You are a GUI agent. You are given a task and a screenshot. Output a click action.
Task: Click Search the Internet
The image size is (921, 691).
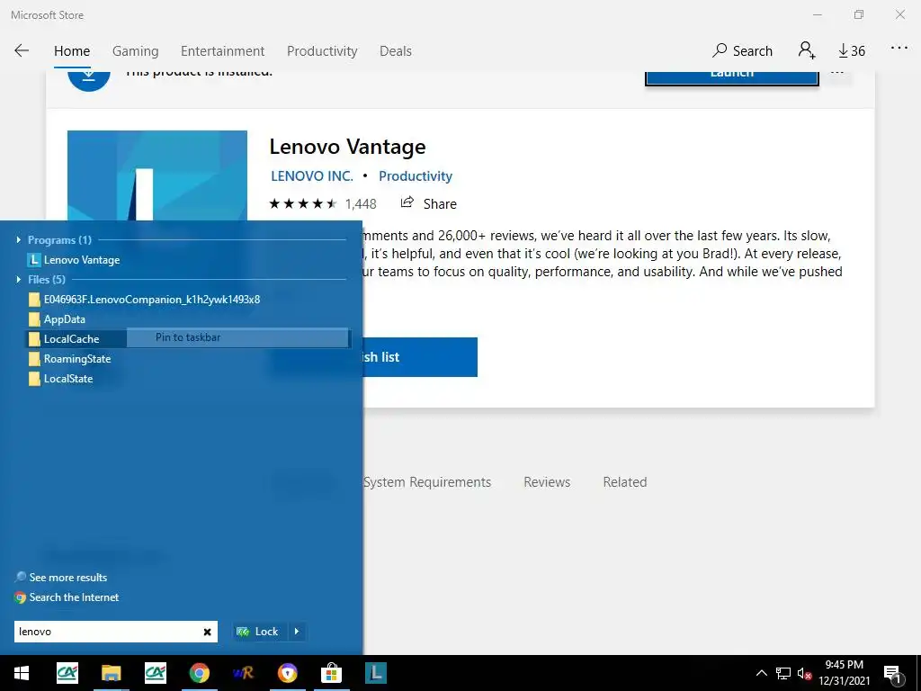pyautogui.click(x=67, y=597)
